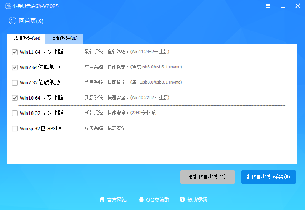Click the question mark help icon
This screenshot has width=305, height=210.
182,199
